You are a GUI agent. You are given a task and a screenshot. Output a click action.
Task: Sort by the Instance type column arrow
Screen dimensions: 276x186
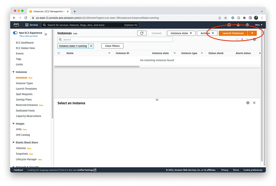click(x=202, y=53)
